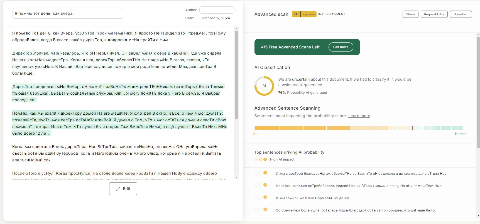Click the sentence starting 'Не знаю, сколько'

359,186
